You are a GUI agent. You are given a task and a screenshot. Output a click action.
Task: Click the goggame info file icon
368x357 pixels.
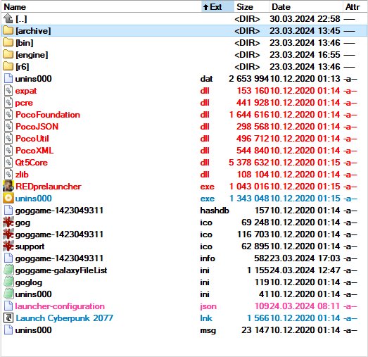tap(8, 258)
